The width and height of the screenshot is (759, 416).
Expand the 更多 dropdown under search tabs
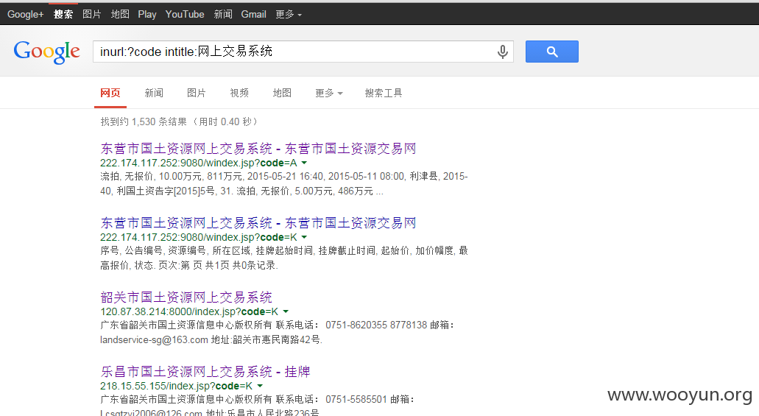coord(328,93)
